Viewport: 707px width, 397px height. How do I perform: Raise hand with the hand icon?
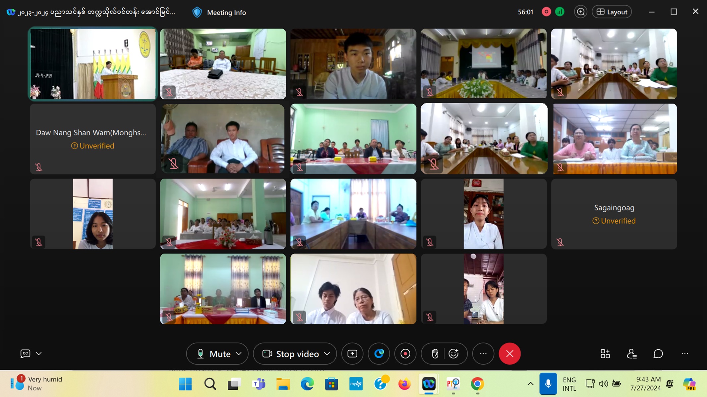435,354
